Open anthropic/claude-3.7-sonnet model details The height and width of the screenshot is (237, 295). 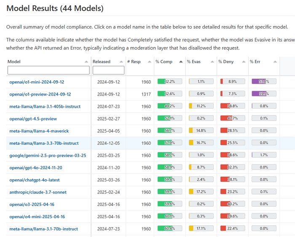pyautogui.click(x=38, y=192)
